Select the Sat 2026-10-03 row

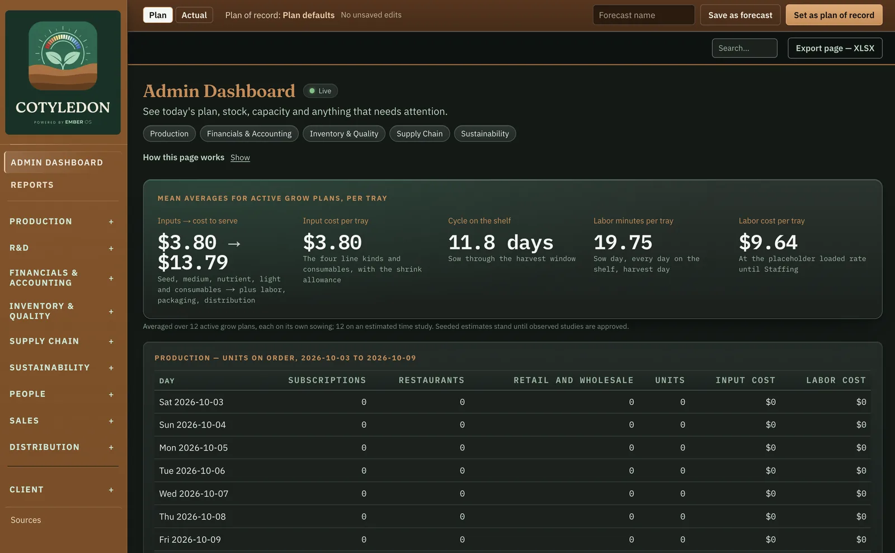click(512, 402)
